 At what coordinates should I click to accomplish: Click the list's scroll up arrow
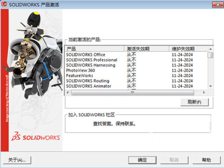[210, 49]
